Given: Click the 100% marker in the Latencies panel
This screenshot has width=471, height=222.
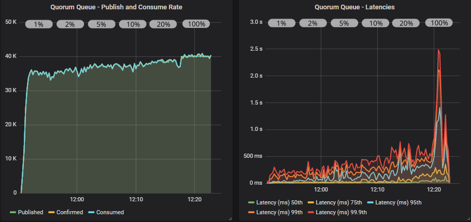Looking at the screenshot, I should pos(439,23).
